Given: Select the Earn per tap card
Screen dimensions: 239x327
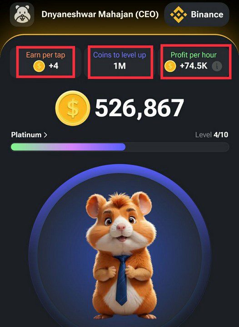Looking at the screenshot, I should coord(45,62).
